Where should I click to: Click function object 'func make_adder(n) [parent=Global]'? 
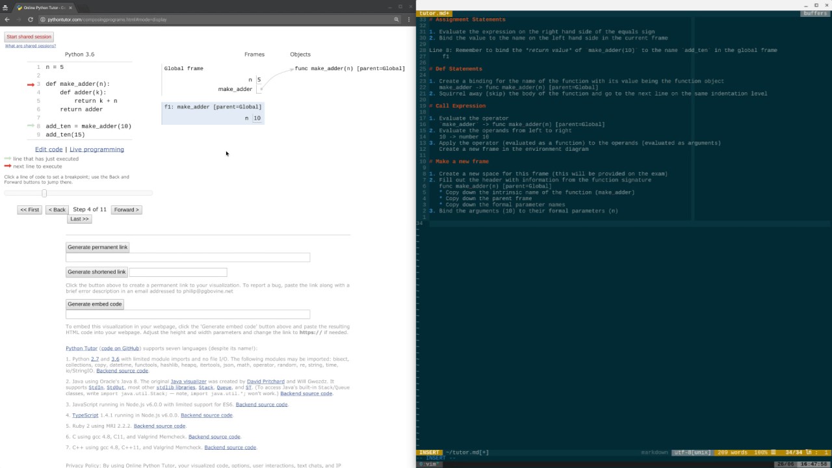(x=350, y=68)
